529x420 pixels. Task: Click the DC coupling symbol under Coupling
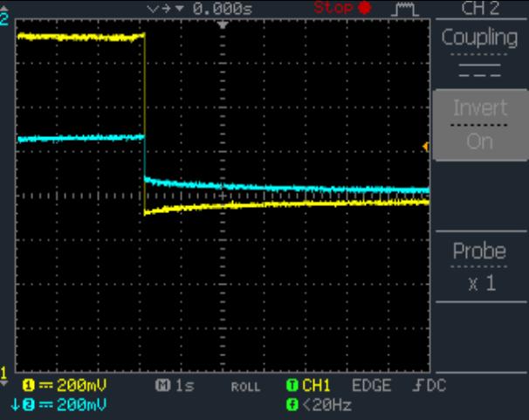[x=479, y=70]
